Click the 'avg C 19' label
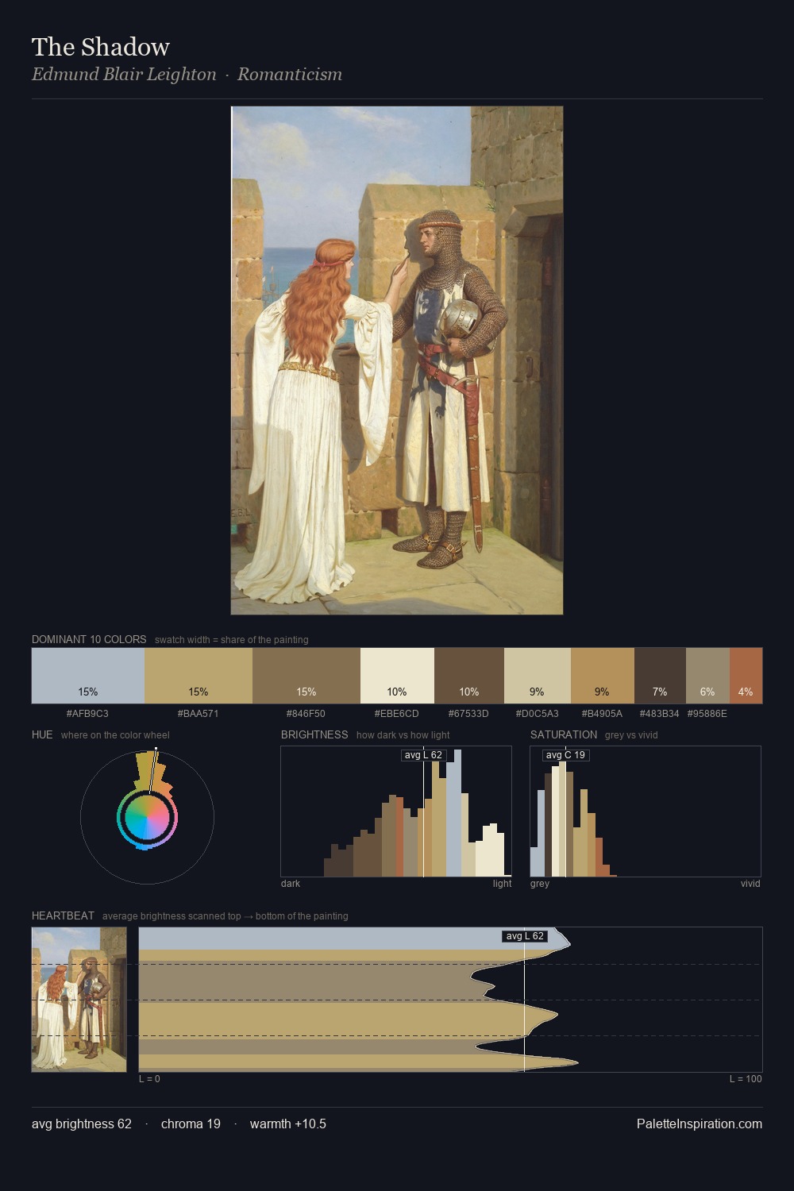The image size is (794, 1191). coord(565,754)
